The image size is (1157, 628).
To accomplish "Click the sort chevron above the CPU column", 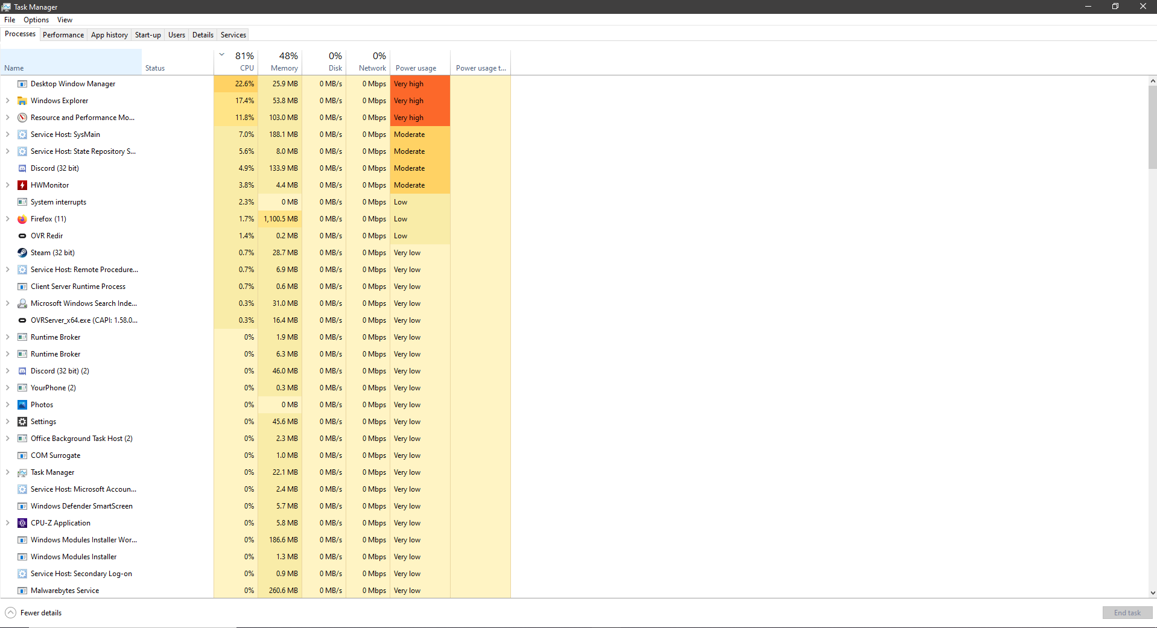I will click(222, 54).
